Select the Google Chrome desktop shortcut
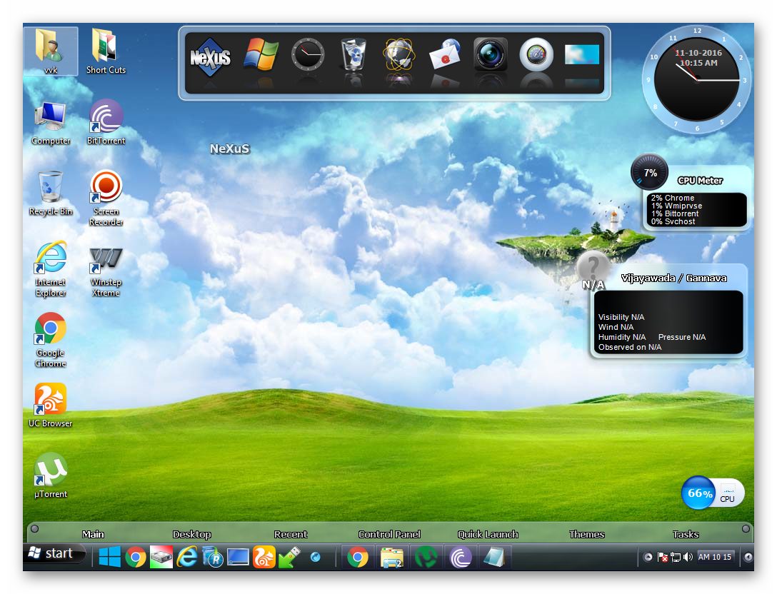 51,340
